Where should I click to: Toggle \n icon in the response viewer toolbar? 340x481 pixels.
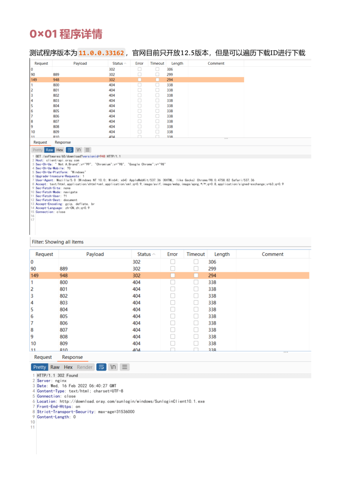[x=113, y=367]
